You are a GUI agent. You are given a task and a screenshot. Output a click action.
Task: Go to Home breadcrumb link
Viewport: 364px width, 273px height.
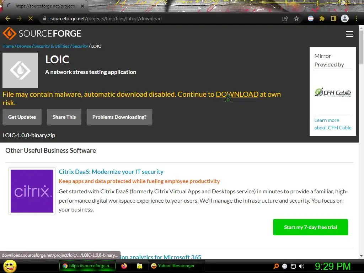point(8,46)
